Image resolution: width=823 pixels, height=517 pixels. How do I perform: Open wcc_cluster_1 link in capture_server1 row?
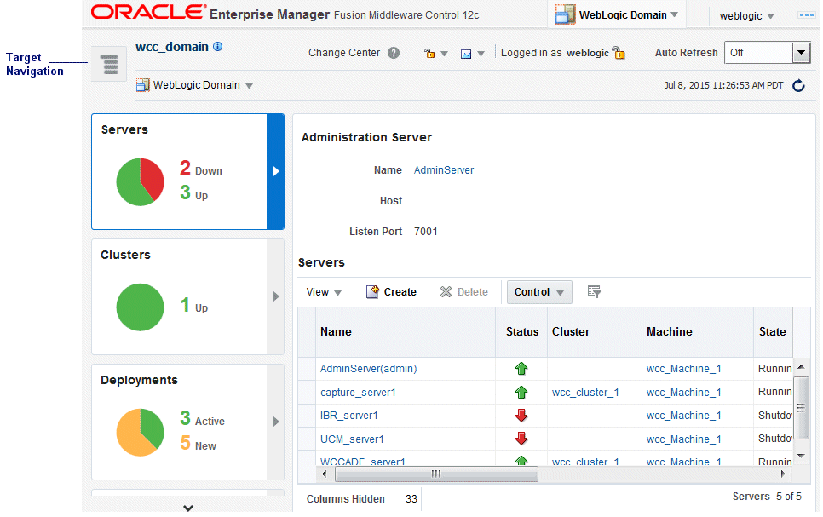pos(585,392)
